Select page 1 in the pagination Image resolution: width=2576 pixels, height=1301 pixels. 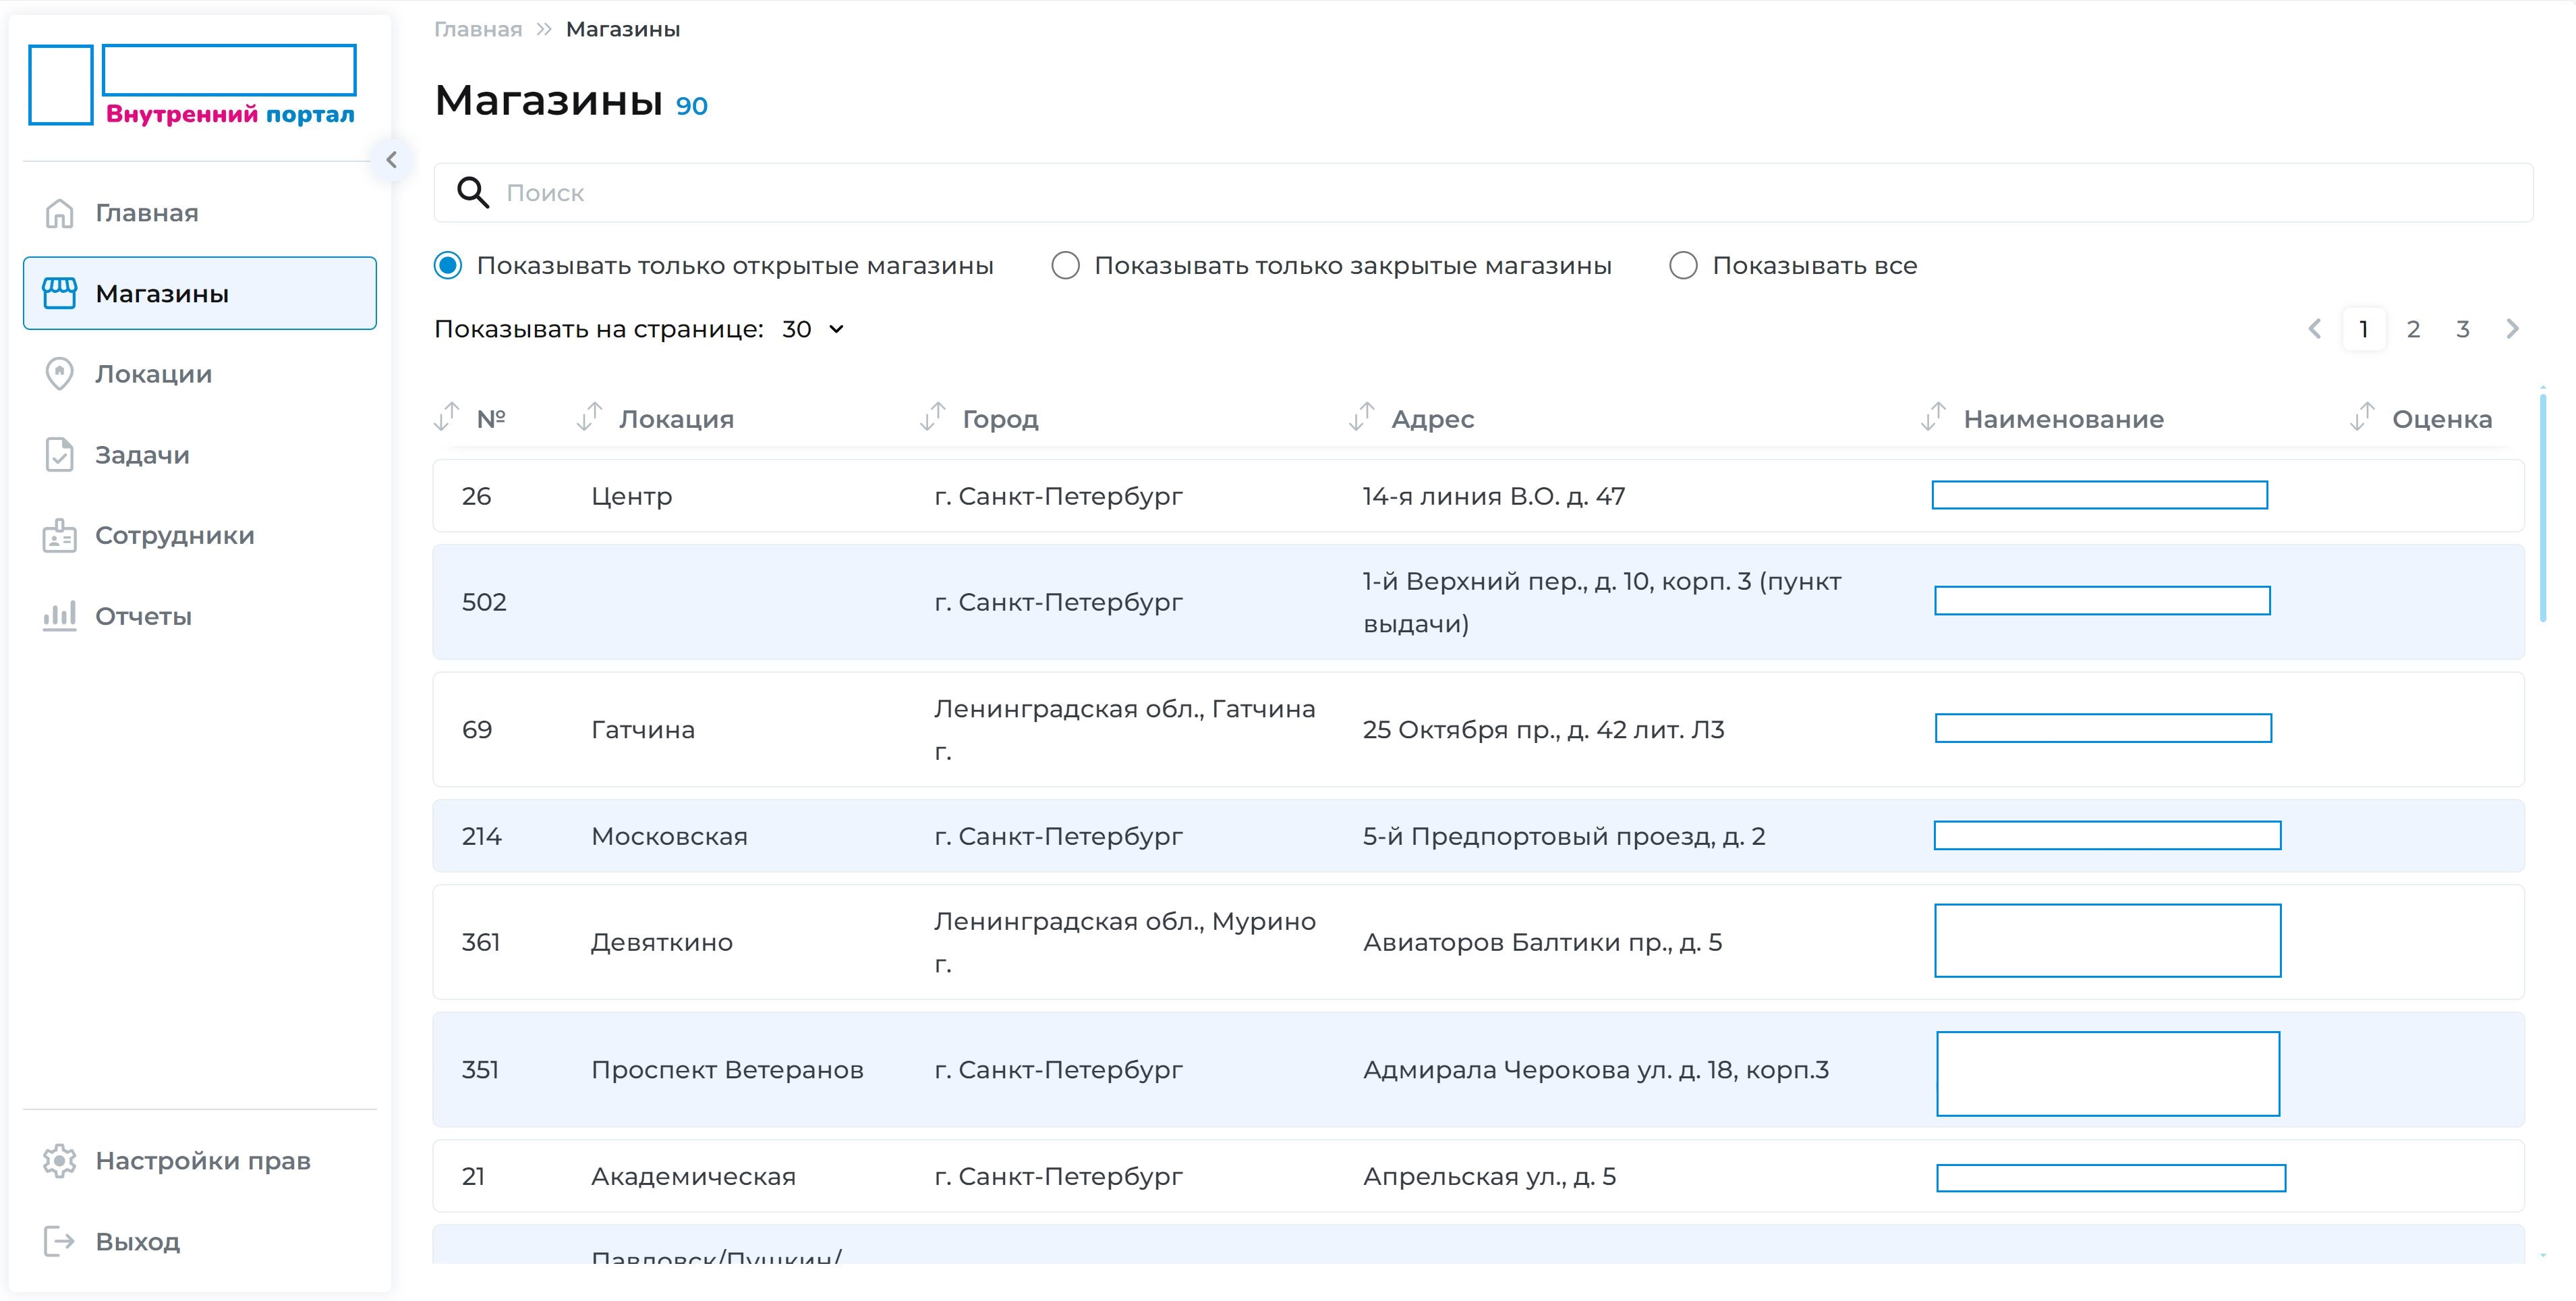2364,329
